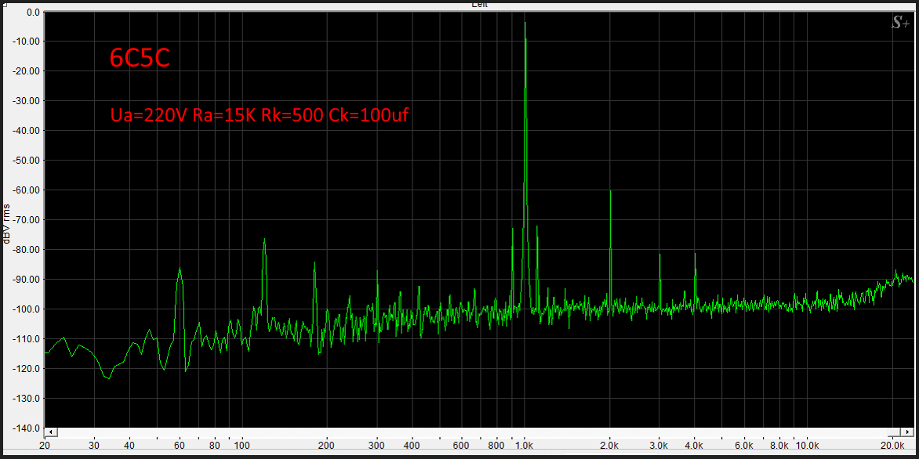This screenshot has width=919, height=459.
Task: Click the 60 frequency axis label
Action: point(180,445)
